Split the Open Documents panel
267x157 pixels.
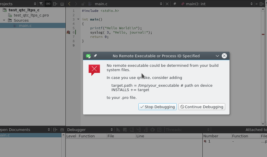click(x=55, y=130)
